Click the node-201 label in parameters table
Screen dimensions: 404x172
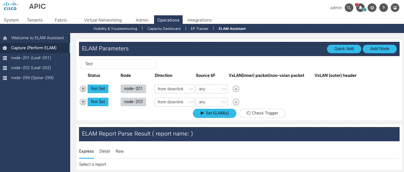133,88
